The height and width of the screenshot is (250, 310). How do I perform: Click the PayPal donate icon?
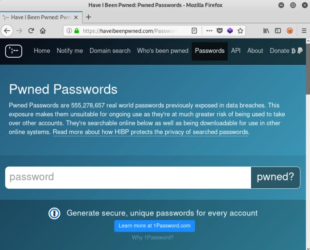tap(300, 51)
